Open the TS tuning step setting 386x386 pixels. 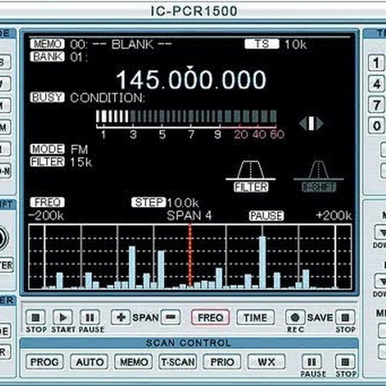(262, 44)
